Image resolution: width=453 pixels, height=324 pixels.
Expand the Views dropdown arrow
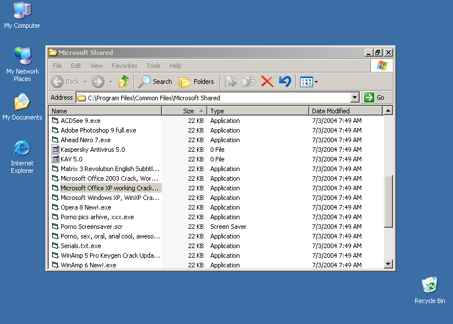[x=317, y=82]
